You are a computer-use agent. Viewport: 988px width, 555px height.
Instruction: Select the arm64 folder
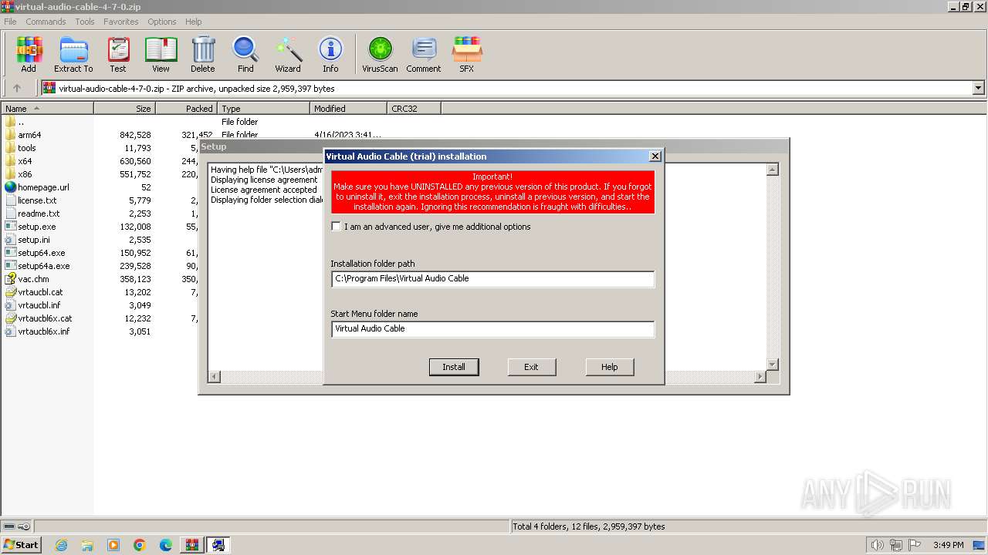(29, 135)
